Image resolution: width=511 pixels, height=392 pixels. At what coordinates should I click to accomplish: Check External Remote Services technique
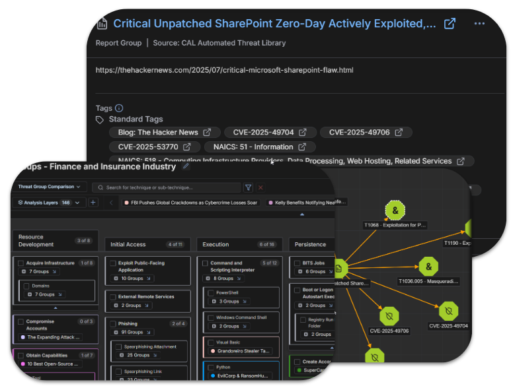[113, 297]
